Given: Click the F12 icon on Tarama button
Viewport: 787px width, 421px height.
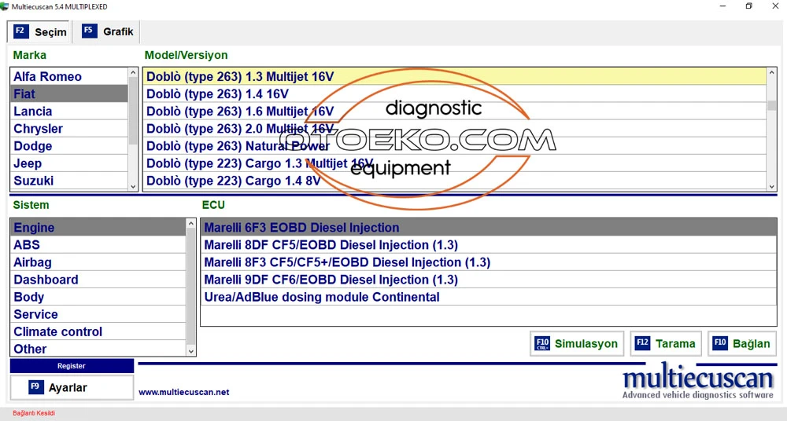Looking at the screenshot, I should coord(642,343).
